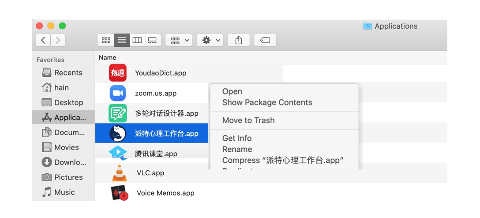The width and height of the screenshot is (480, 218).
Task: Sort by the Name column header
Action: [108, 57]
